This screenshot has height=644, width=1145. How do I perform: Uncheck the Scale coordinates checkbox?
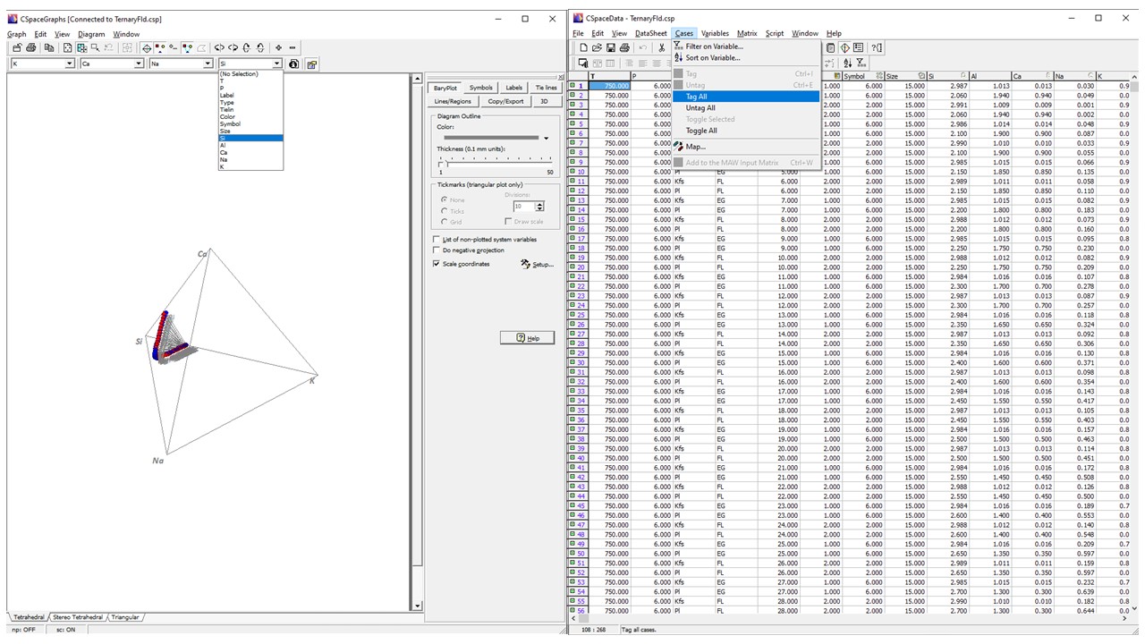[437, 264]
